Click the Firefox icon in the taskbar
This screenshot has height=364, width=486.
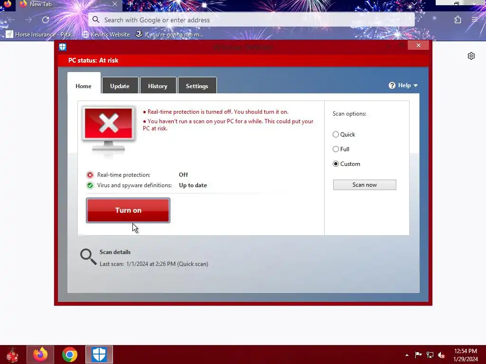click(40, 355)
